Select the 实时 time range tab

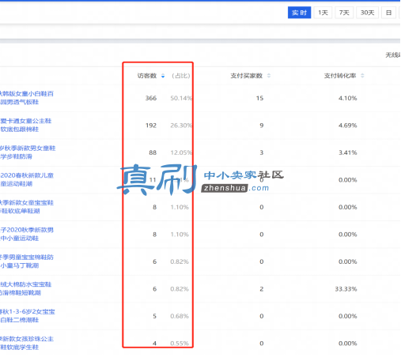(299, 13)
